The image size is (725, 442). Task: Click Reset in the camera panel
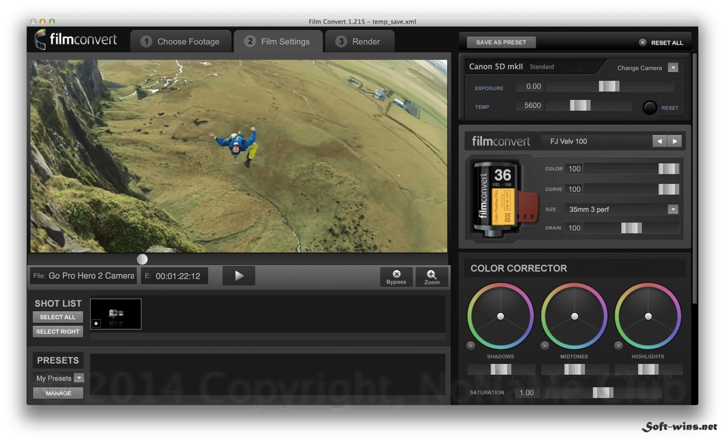[x=670, y=108]
